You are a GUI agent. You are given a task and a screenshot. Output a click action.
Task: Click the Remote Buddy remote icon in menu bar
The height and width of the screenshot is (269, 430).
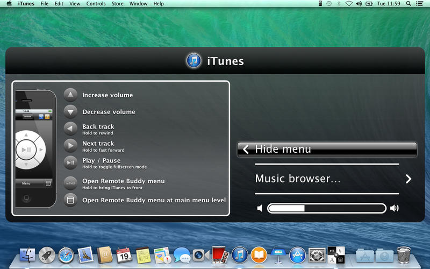click(320, 4)
